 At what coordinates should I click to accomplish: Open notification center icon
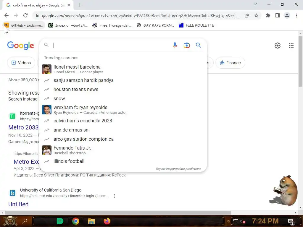click(x=291, y=221)
